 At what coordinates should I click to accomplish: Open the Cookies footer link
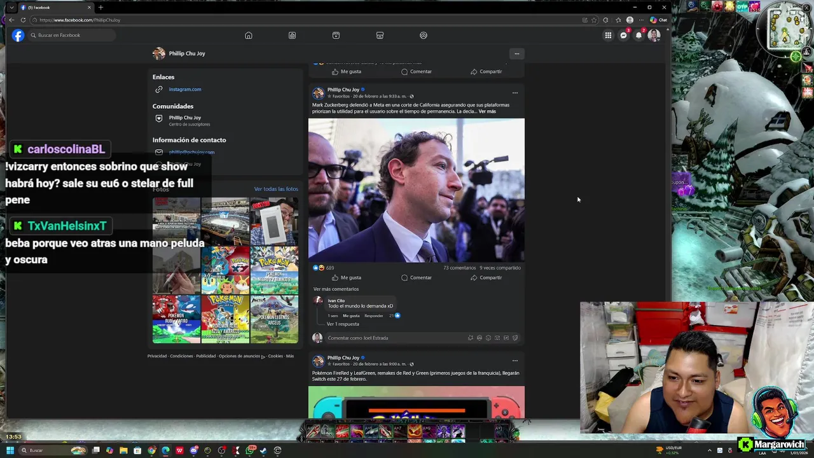[275, 356]
